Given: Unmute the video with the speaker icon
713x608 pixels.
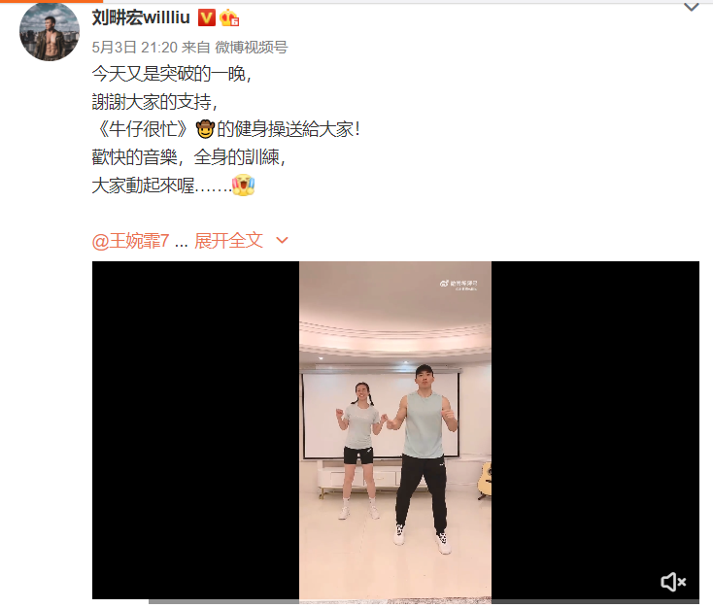Looking at the screenshot, I should pyautogui.click(x=673, y=582).
